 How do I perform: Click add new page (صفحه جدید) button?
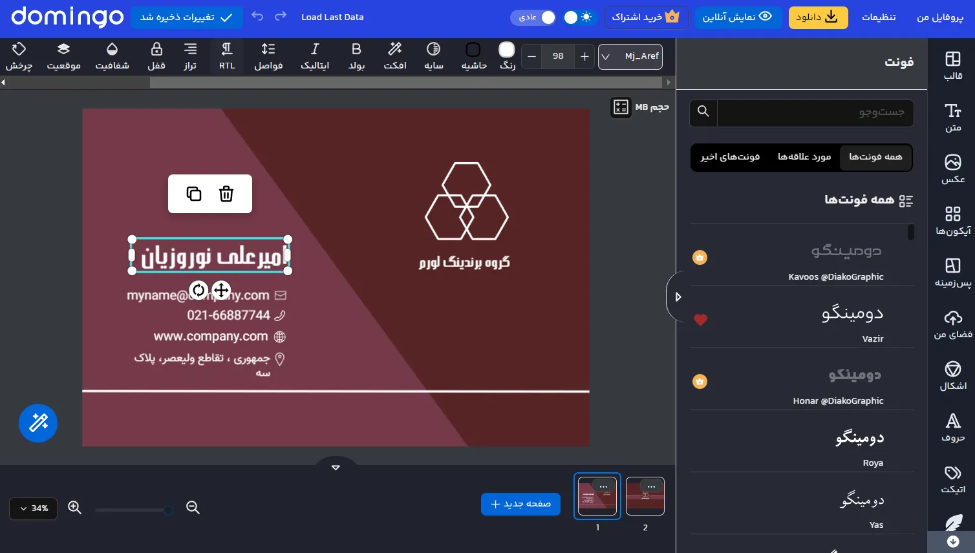click(x=520, y=504)
